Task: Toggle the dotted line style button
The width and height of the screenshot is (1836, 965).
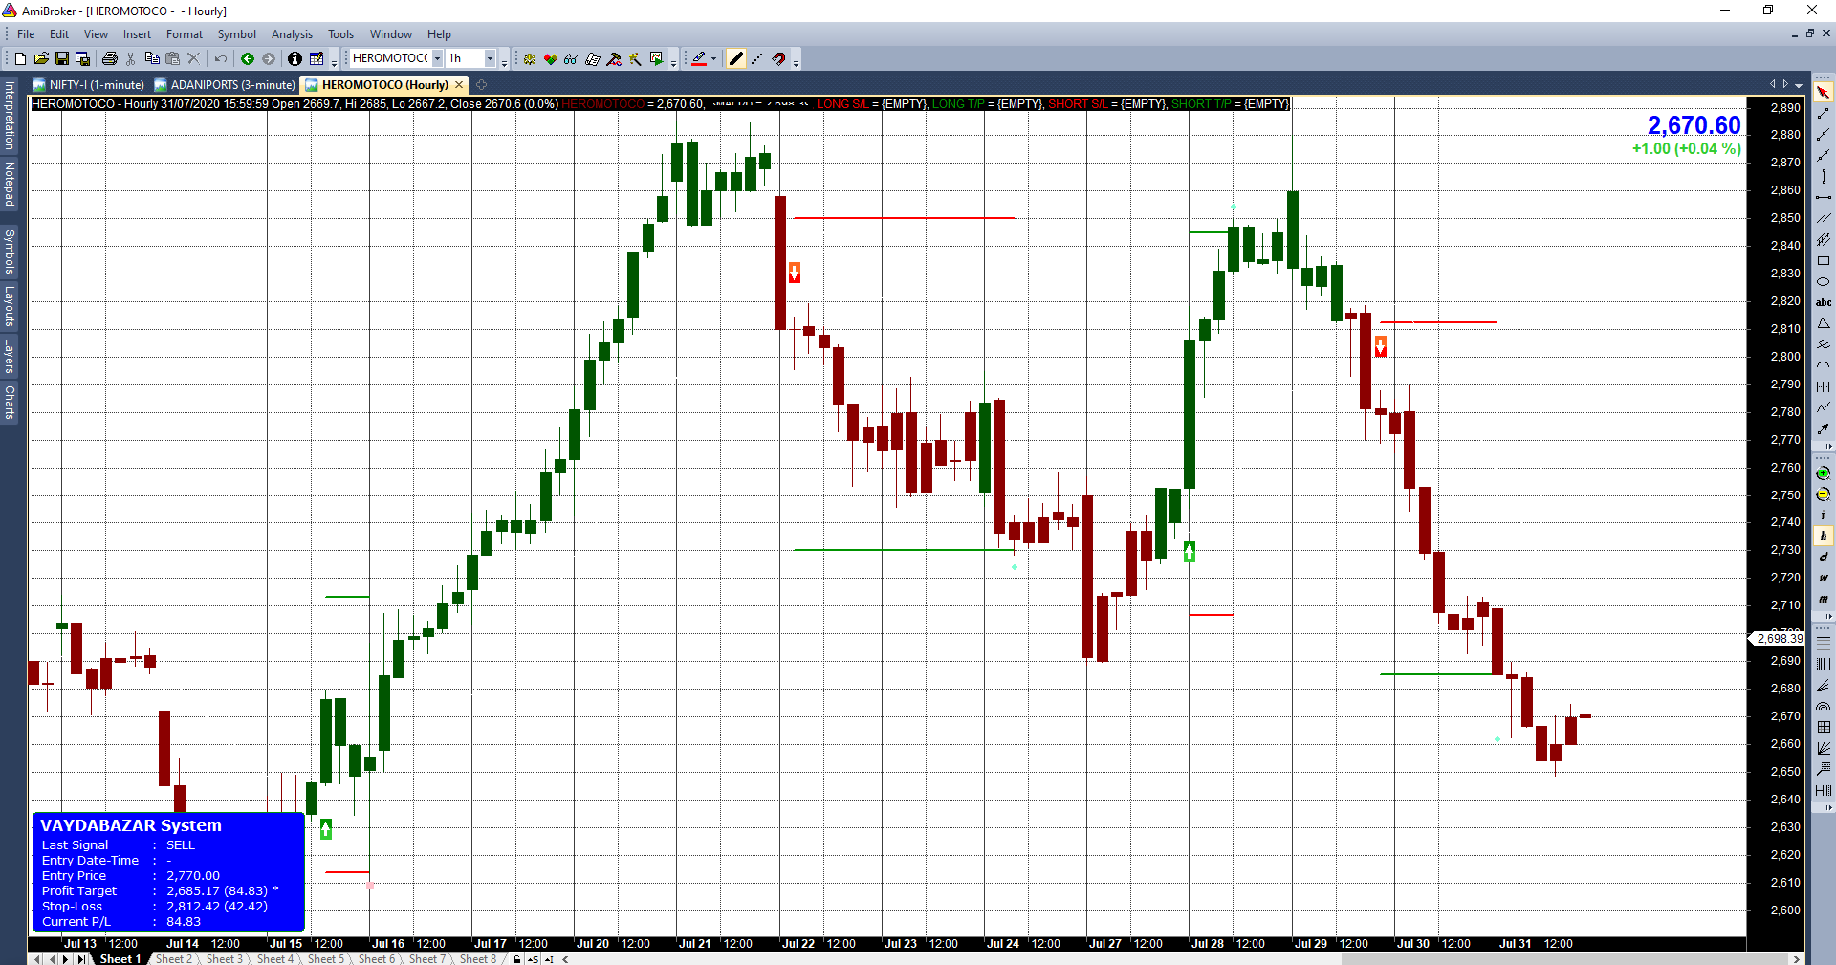Action: [x=757, y=59]
